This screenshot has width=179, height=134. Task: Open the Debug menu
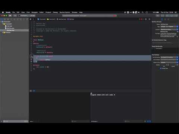click(55, 12)
